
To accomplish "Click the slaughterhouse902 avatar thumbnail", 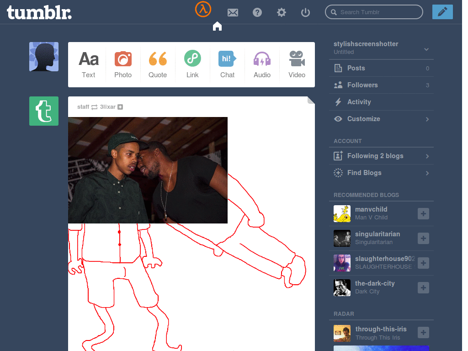I will click(342, 263).
